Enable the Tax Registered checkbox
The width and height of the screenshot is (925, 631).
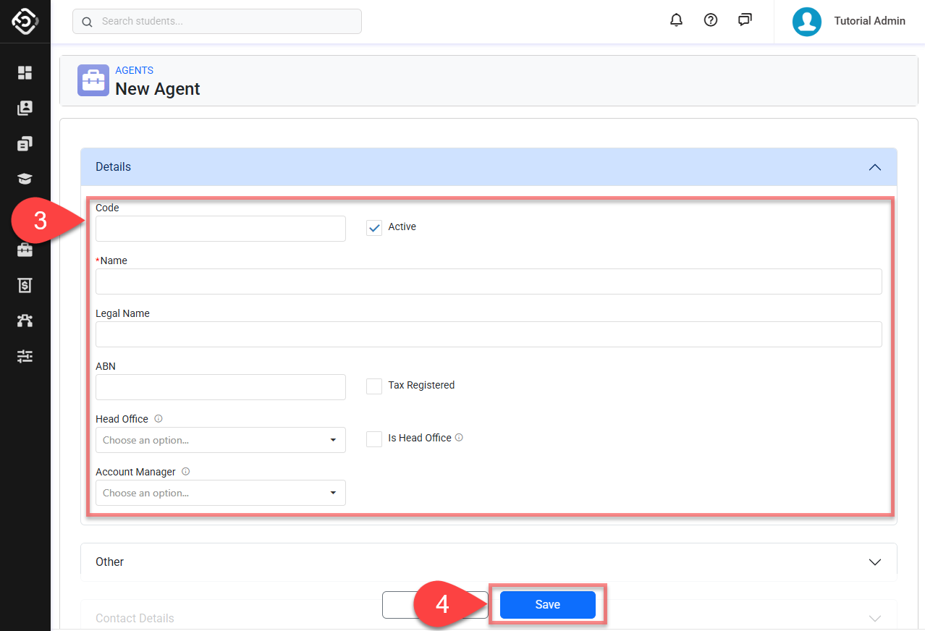click(x=374, y=386)
